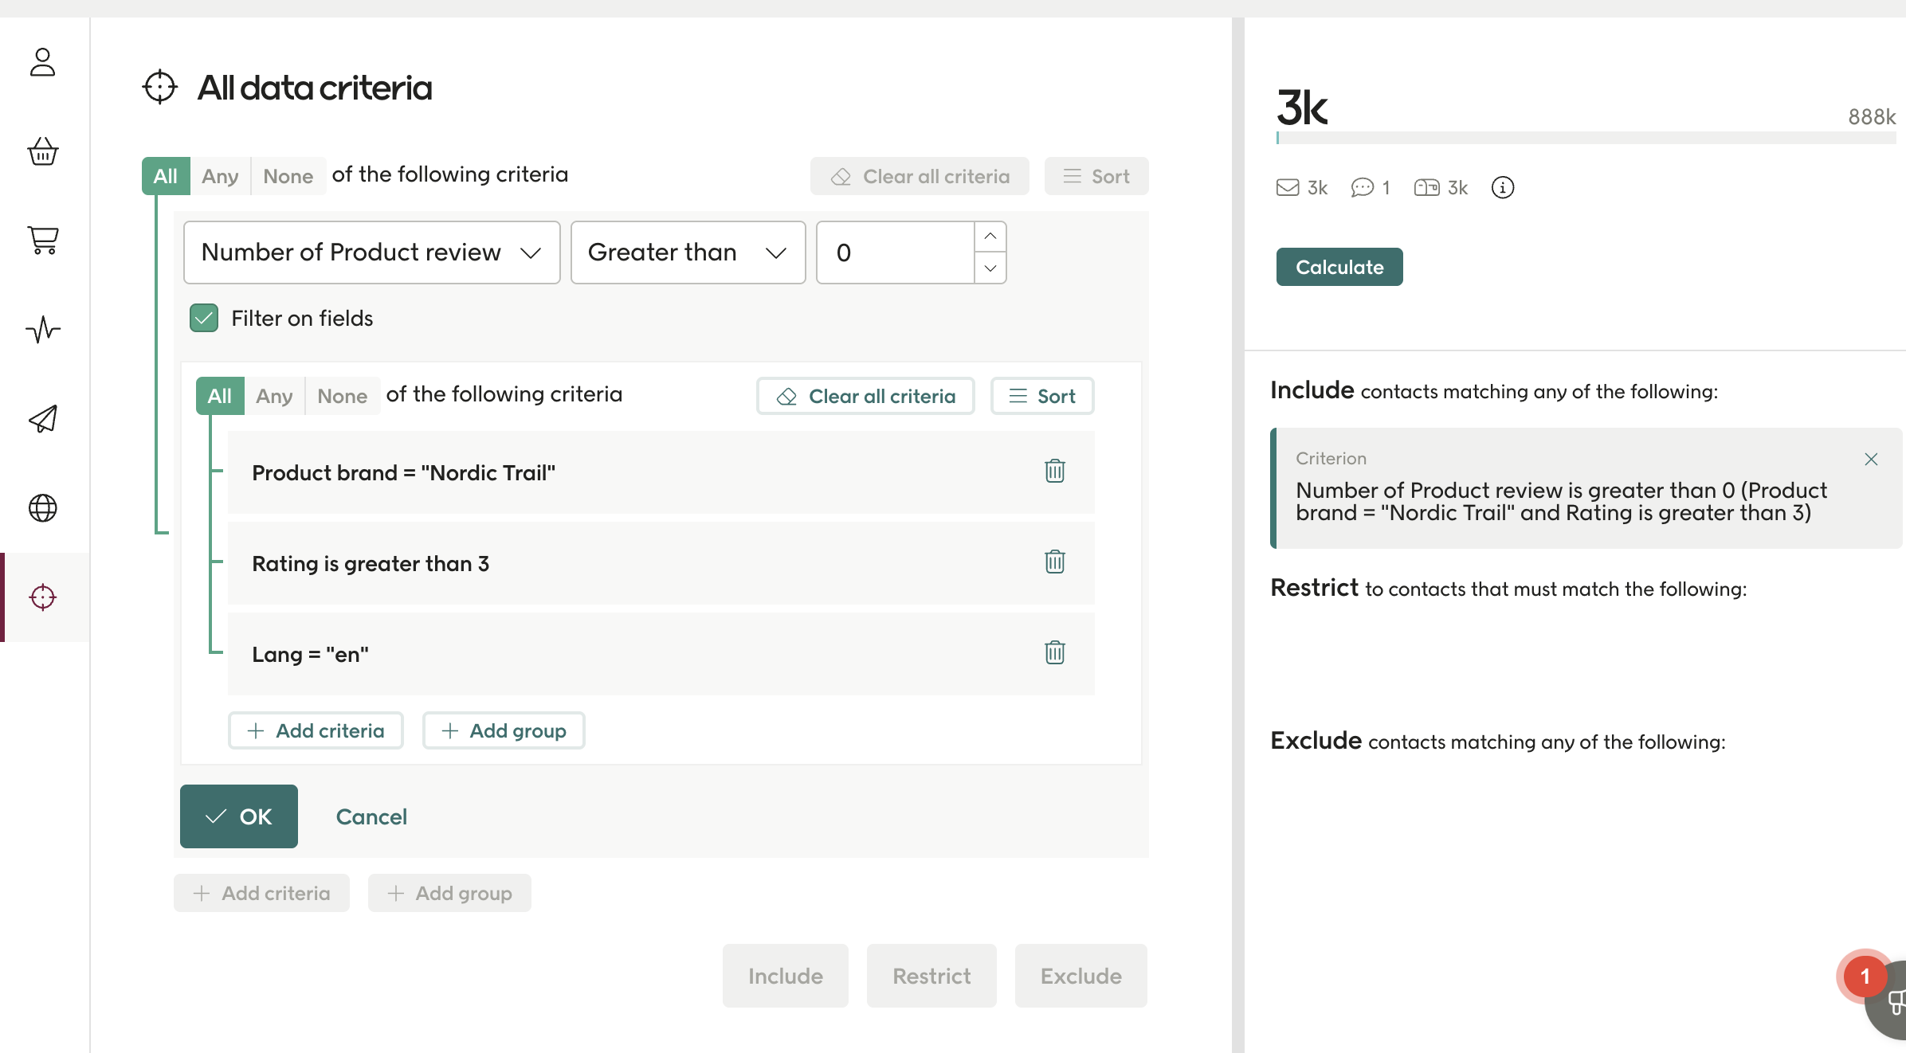Image resolution: width=1906 pixels, height=1053 pixels.
Task: Click the email count envelope icon
Action: tap(1288, 187)
